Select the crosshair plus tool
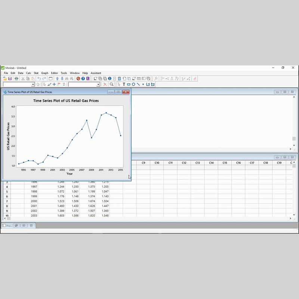The width and height of the screenshot is (299, 299). (x=54, y=84)
